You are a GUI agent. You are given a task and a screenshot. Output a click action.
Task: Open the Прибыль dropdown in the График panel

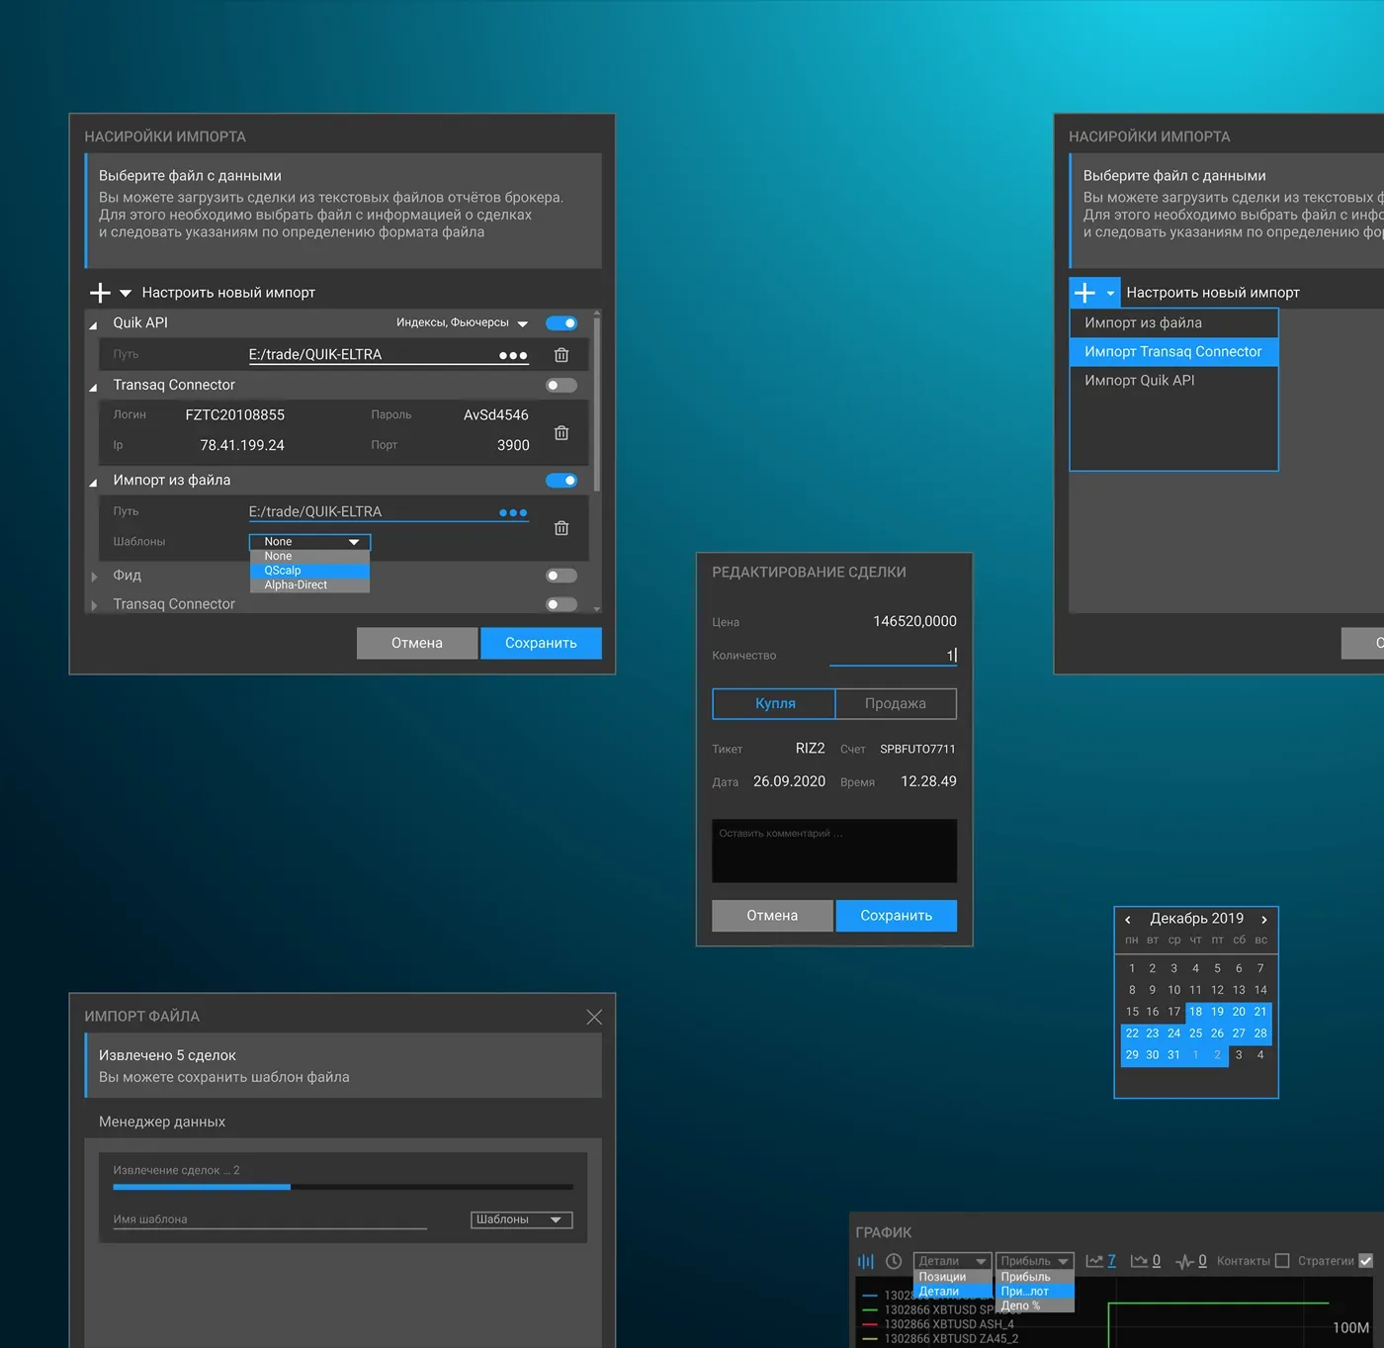tap(1034, 1261)
